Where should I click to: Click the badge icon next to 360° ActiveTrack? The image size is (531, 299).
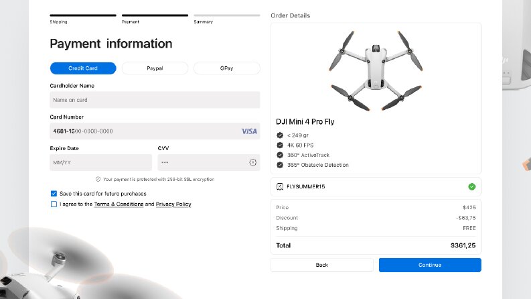click(x=280, y=155)
